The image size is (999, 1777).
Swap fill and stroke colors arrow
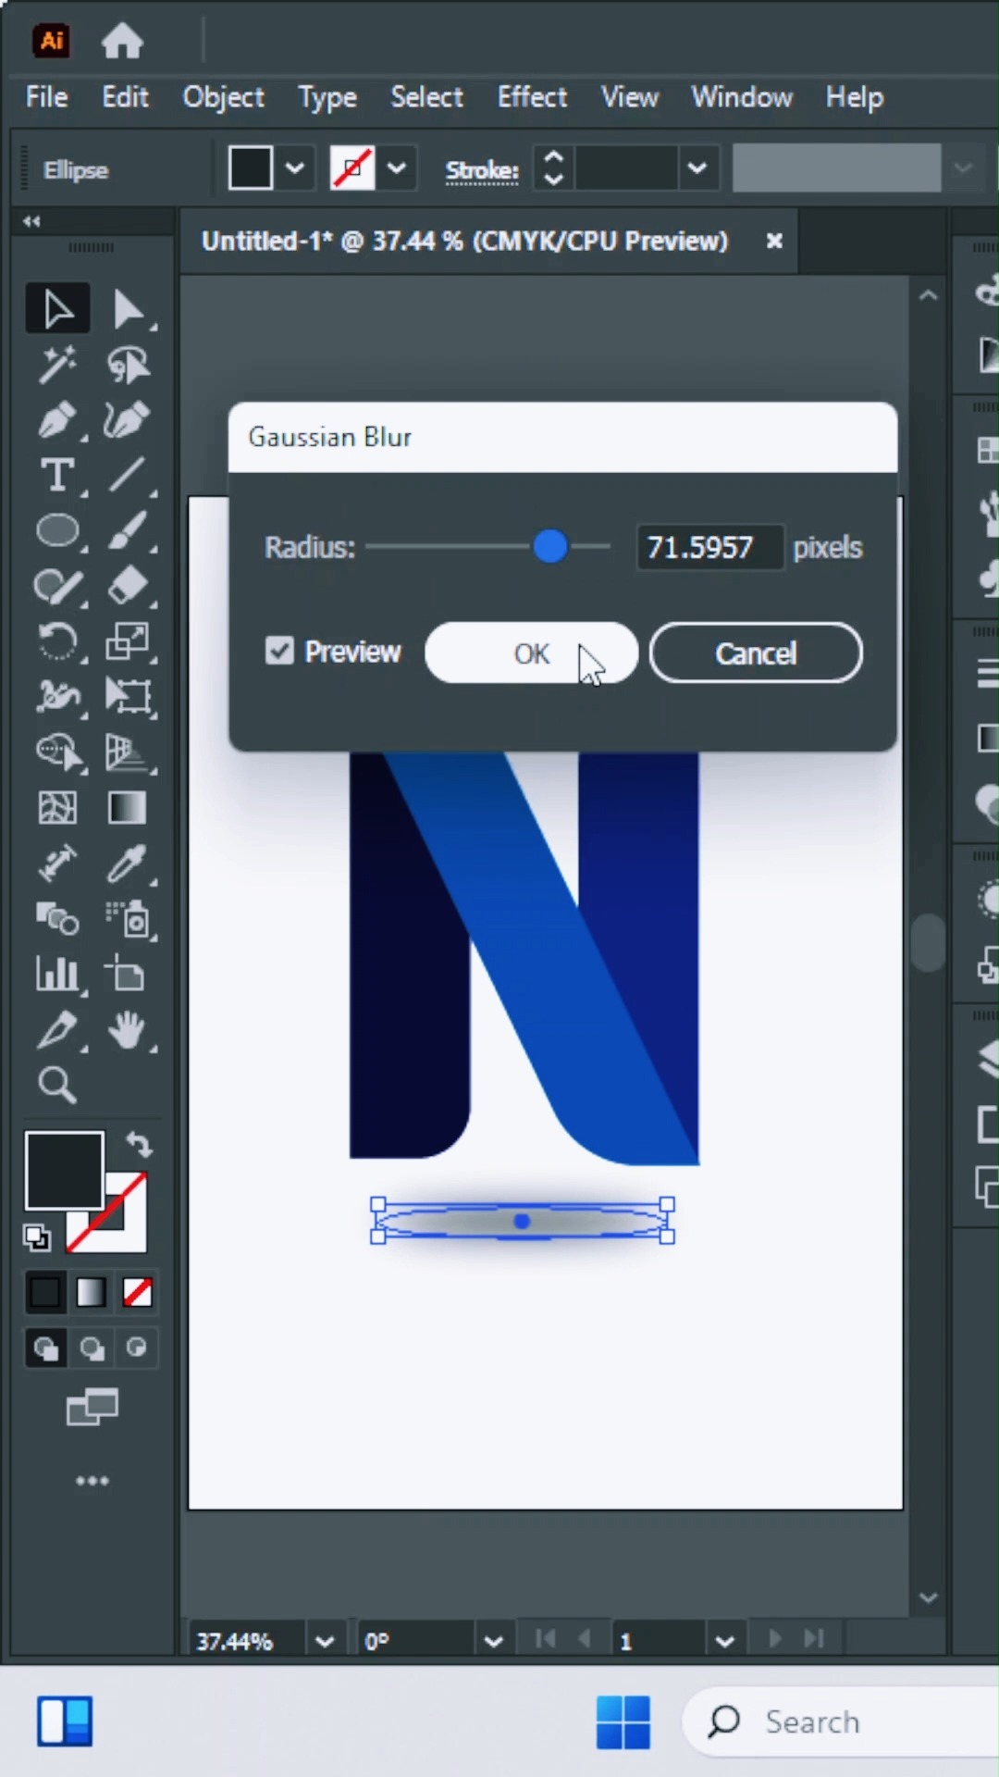point(139,1145)
